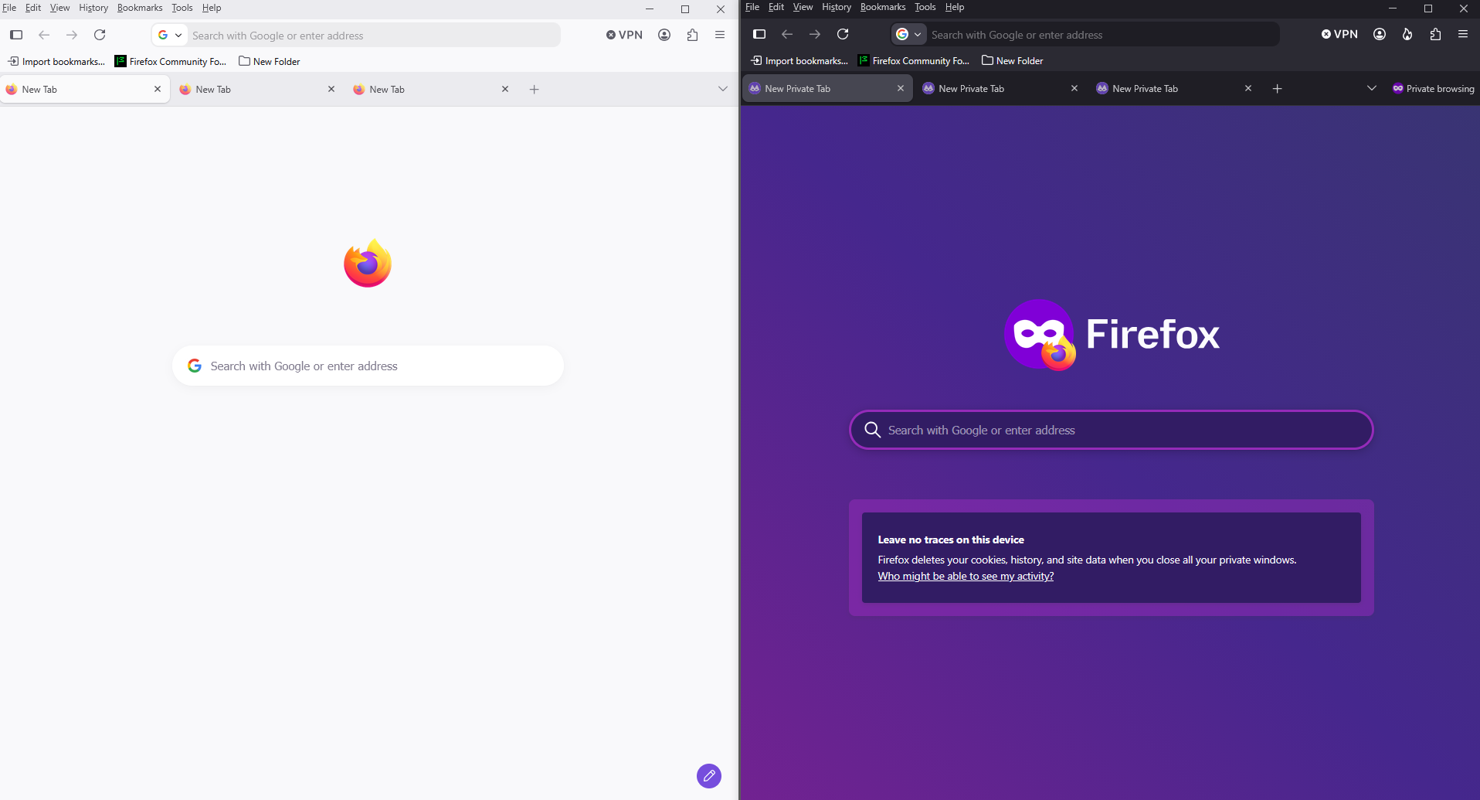The width and height of the screenshot is (1480, 800).
Task: Open the account menu in the left window
Action: point(664,35)
